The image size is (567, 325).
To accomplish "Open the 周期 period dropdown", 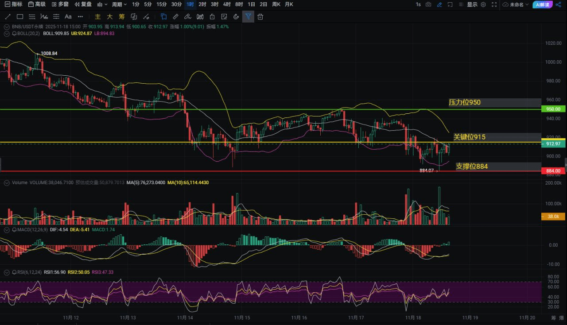I will pyautogui.click(x=119, y=4).
